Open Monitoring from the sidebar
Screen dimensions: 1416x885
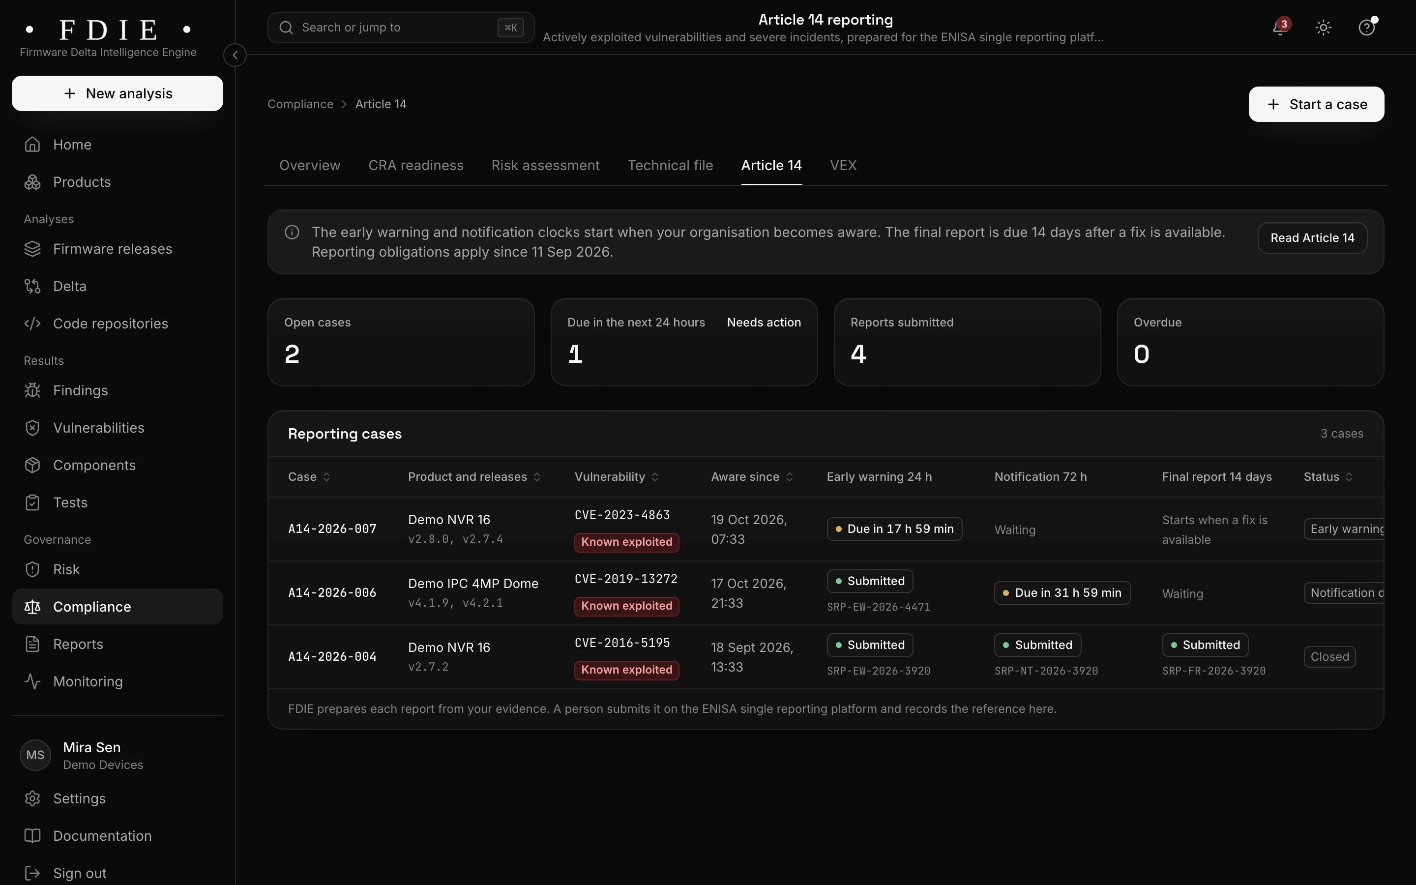pos(117,682)
